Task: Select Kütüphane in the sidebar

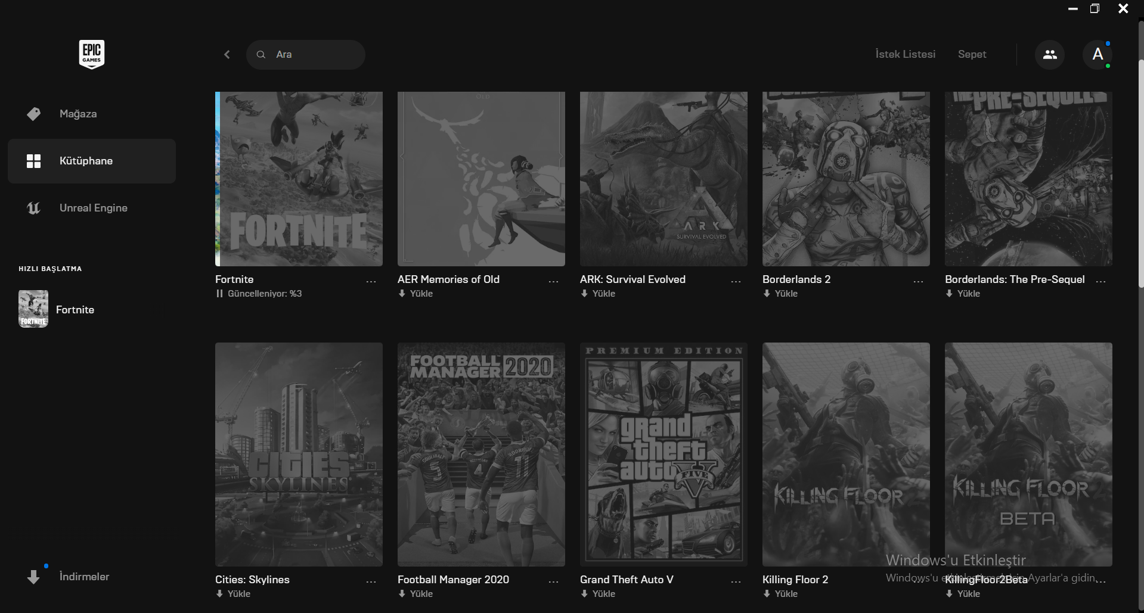Action: pyautogui.click(x=92, y=161)
